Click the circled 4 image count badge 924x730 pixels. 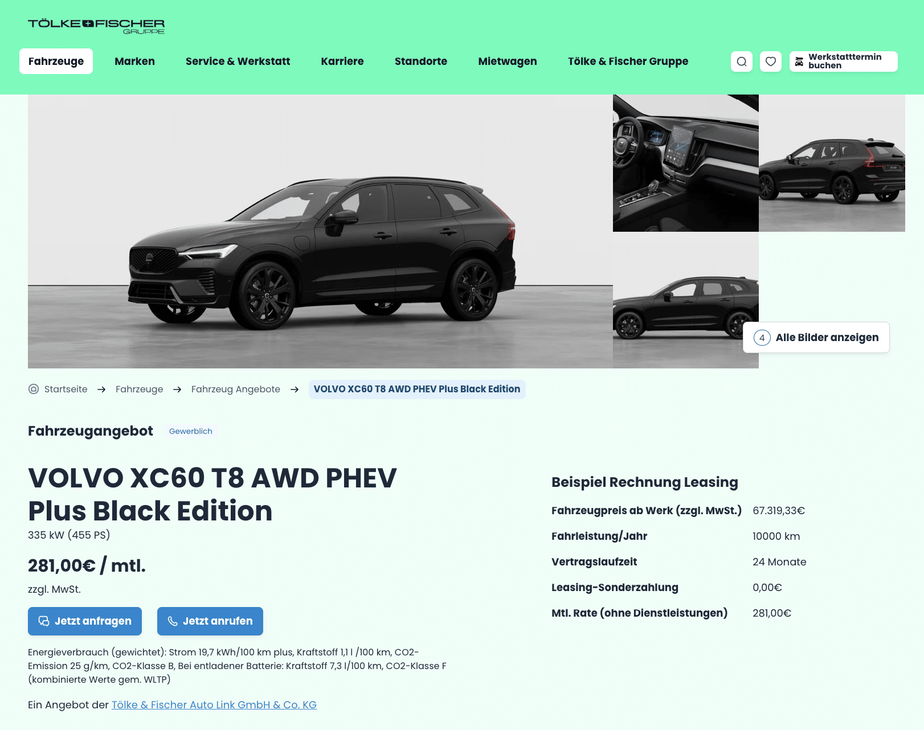tap(762, 338)
